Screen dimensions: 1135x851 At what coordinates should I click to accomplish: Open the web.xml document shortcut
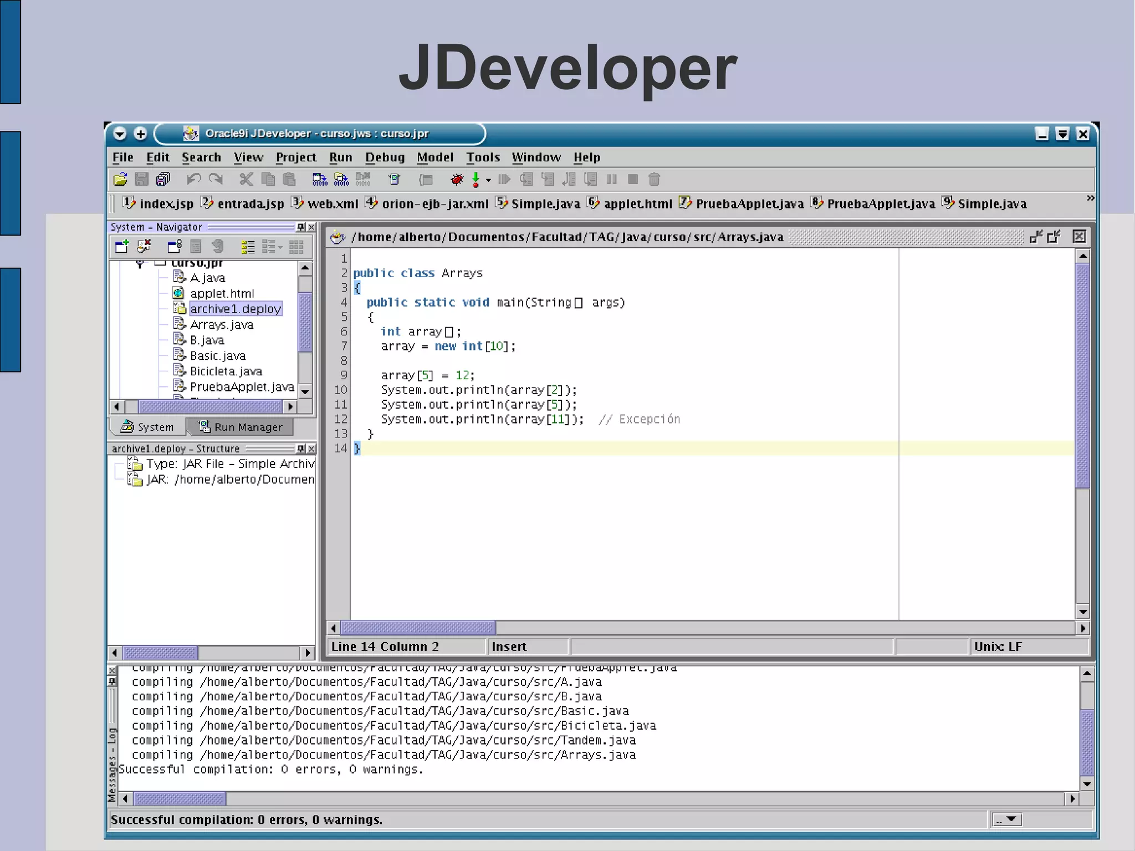pyautogui.click(x=325, y=203)
